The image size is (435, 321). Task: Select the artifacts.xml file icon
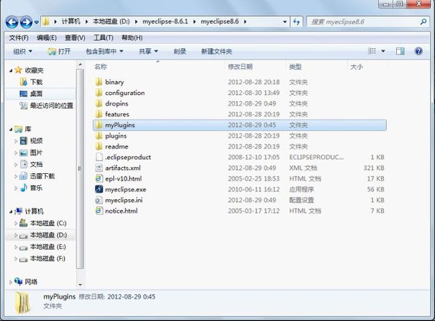point(99,168)
